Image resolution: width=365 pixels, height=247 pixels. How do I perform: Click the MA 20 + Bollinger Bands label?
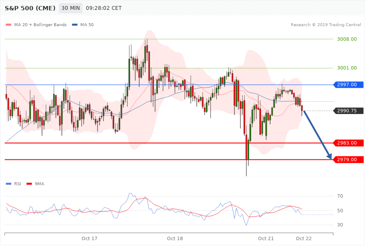click(x=40, y=24)
